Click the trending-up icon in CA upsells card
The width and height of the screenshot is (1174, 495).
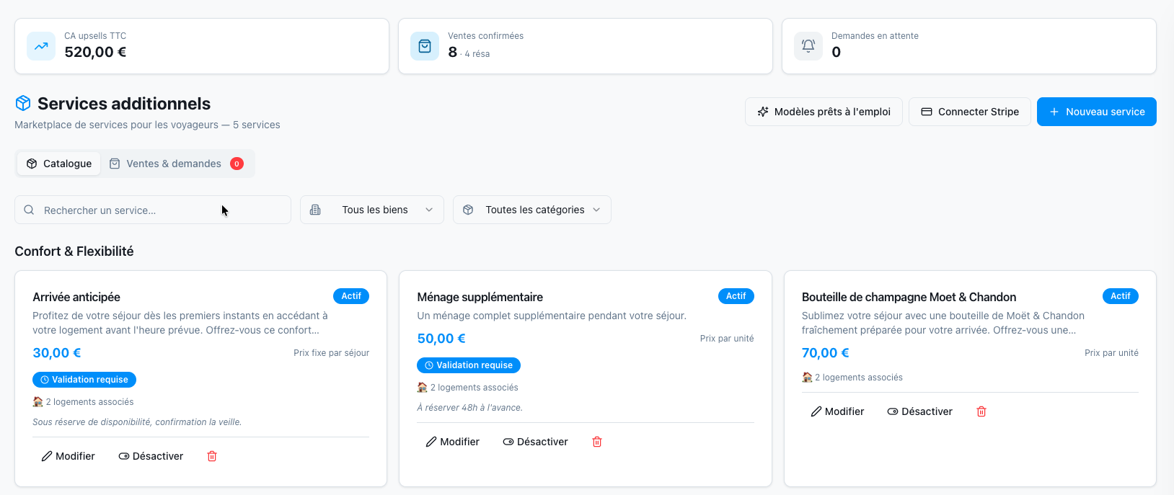click(x=41, y=46)
